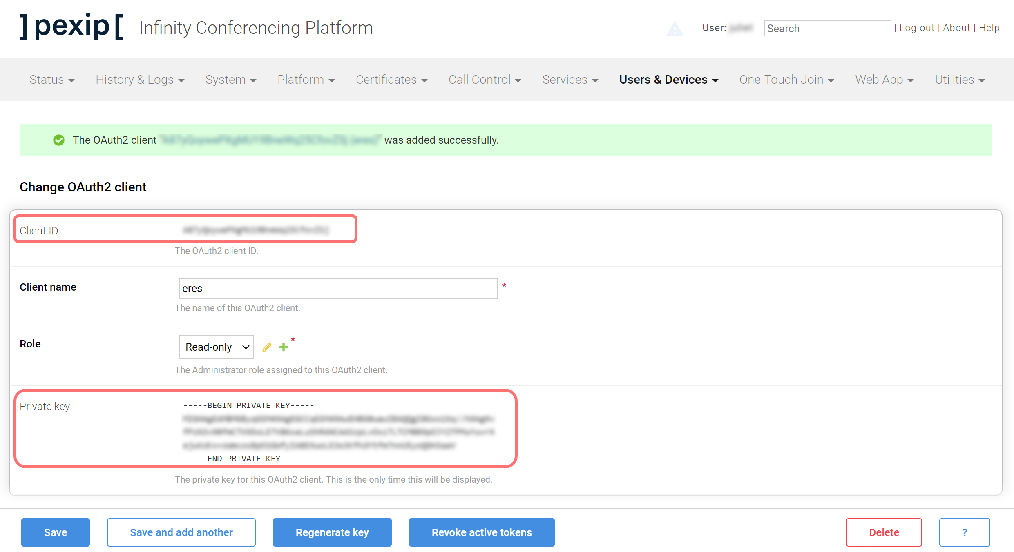Open the One-Touch Join menu
Viewport: 1014px width, 552px height.
tap(786, 80)
